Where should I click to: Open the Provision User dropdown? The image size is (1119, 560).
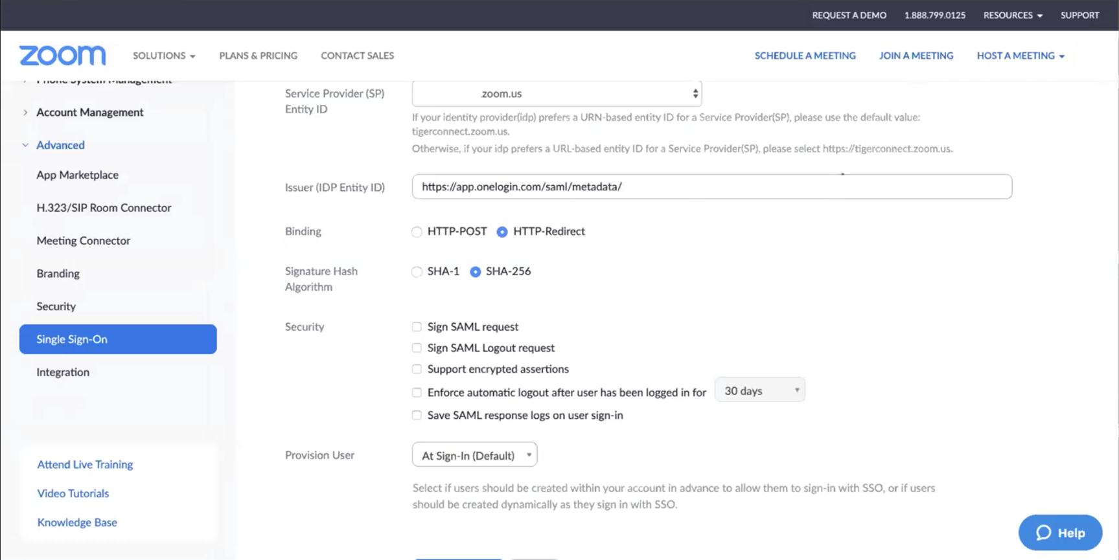coord(474,455)
